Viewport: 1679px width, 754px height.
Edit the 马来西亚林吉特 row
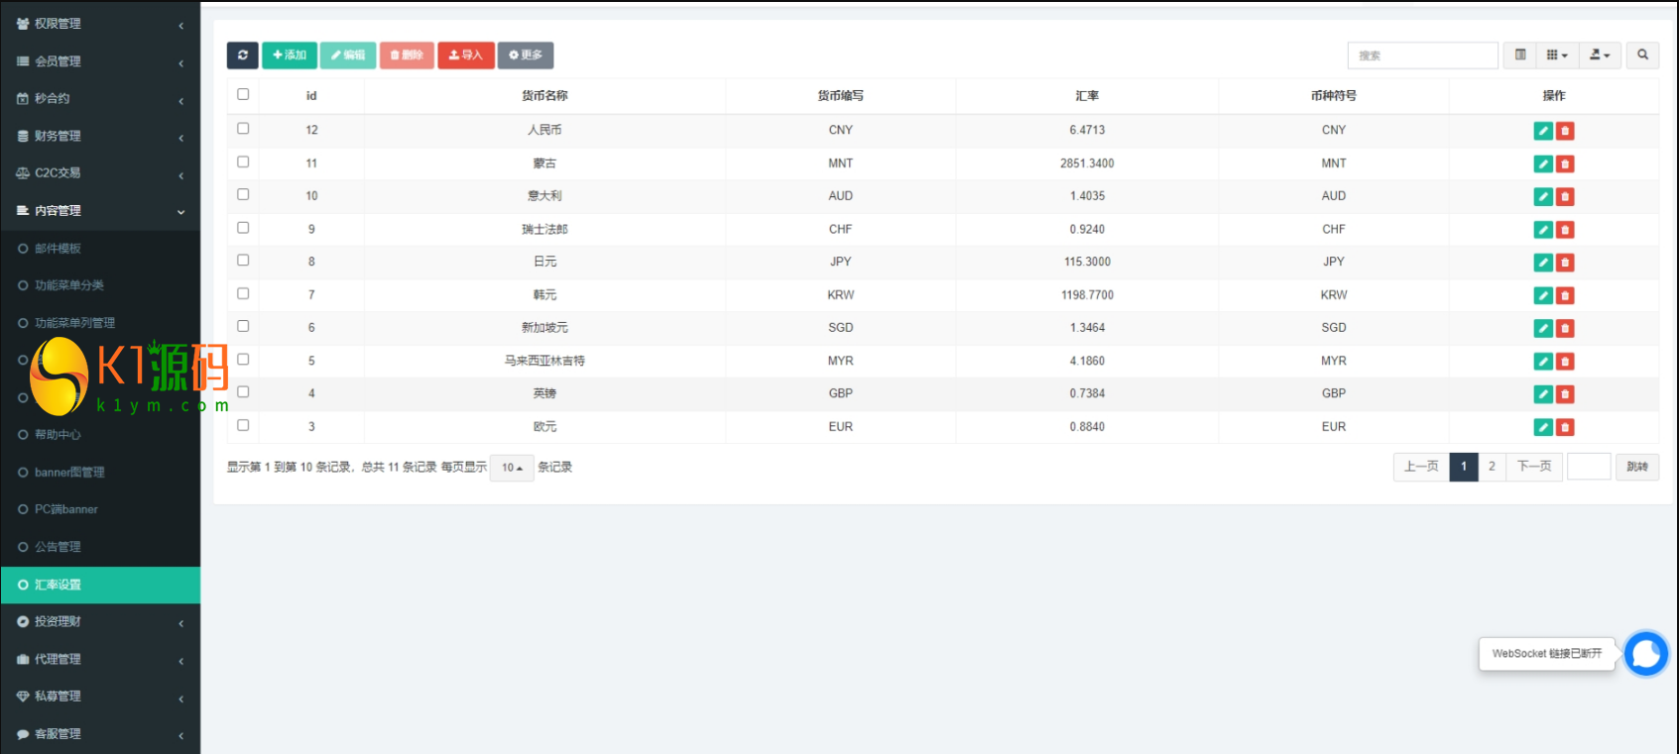pyautogui.click(x=1543, y=362)
